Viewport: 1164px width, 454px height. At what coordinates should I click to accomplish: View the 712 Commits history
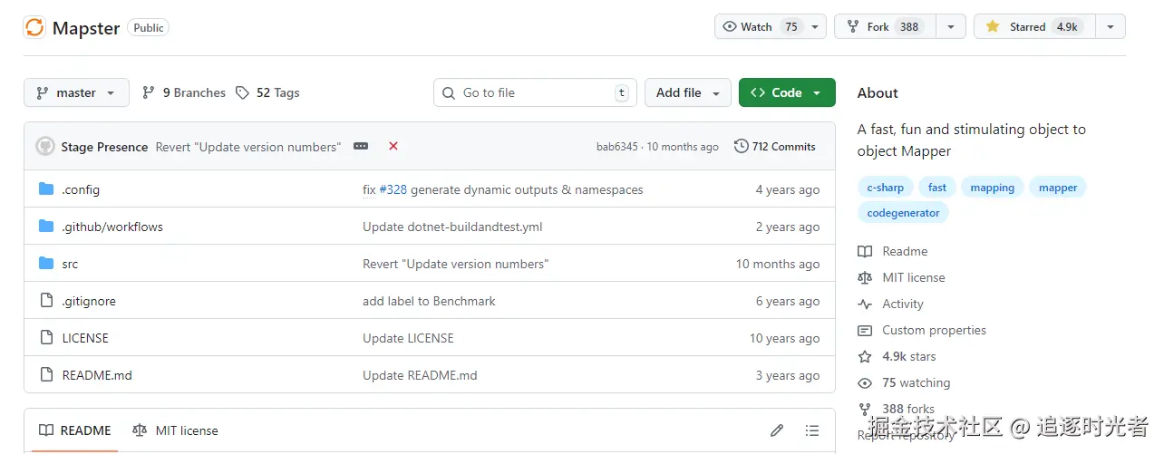[x=775, y=147]
